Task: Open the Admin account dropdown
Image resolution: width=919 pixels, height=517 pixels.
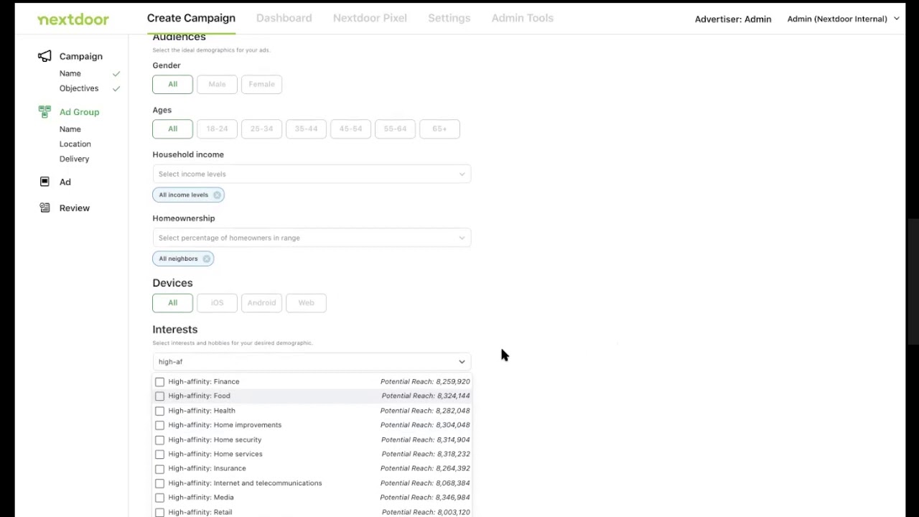Action: tap(843, 19)
